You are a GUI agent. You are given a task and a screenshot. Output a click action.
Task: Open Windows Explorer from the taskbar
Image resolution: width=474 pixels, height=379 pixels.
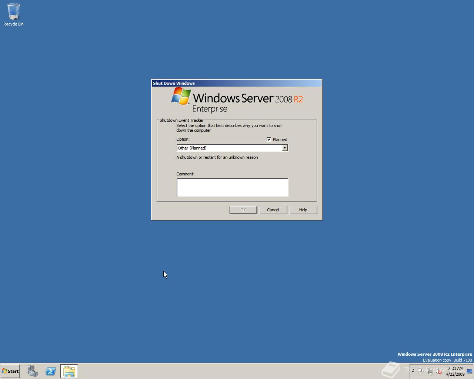pos(69,371)
